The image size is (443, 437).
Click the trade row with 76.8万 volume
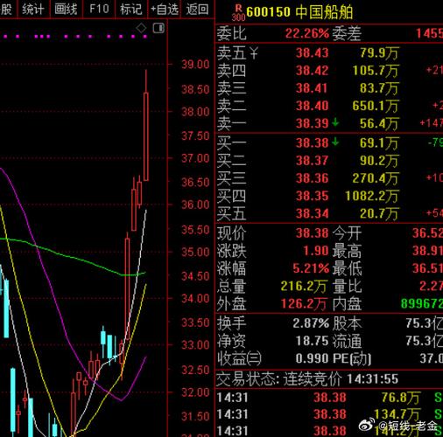329,398
